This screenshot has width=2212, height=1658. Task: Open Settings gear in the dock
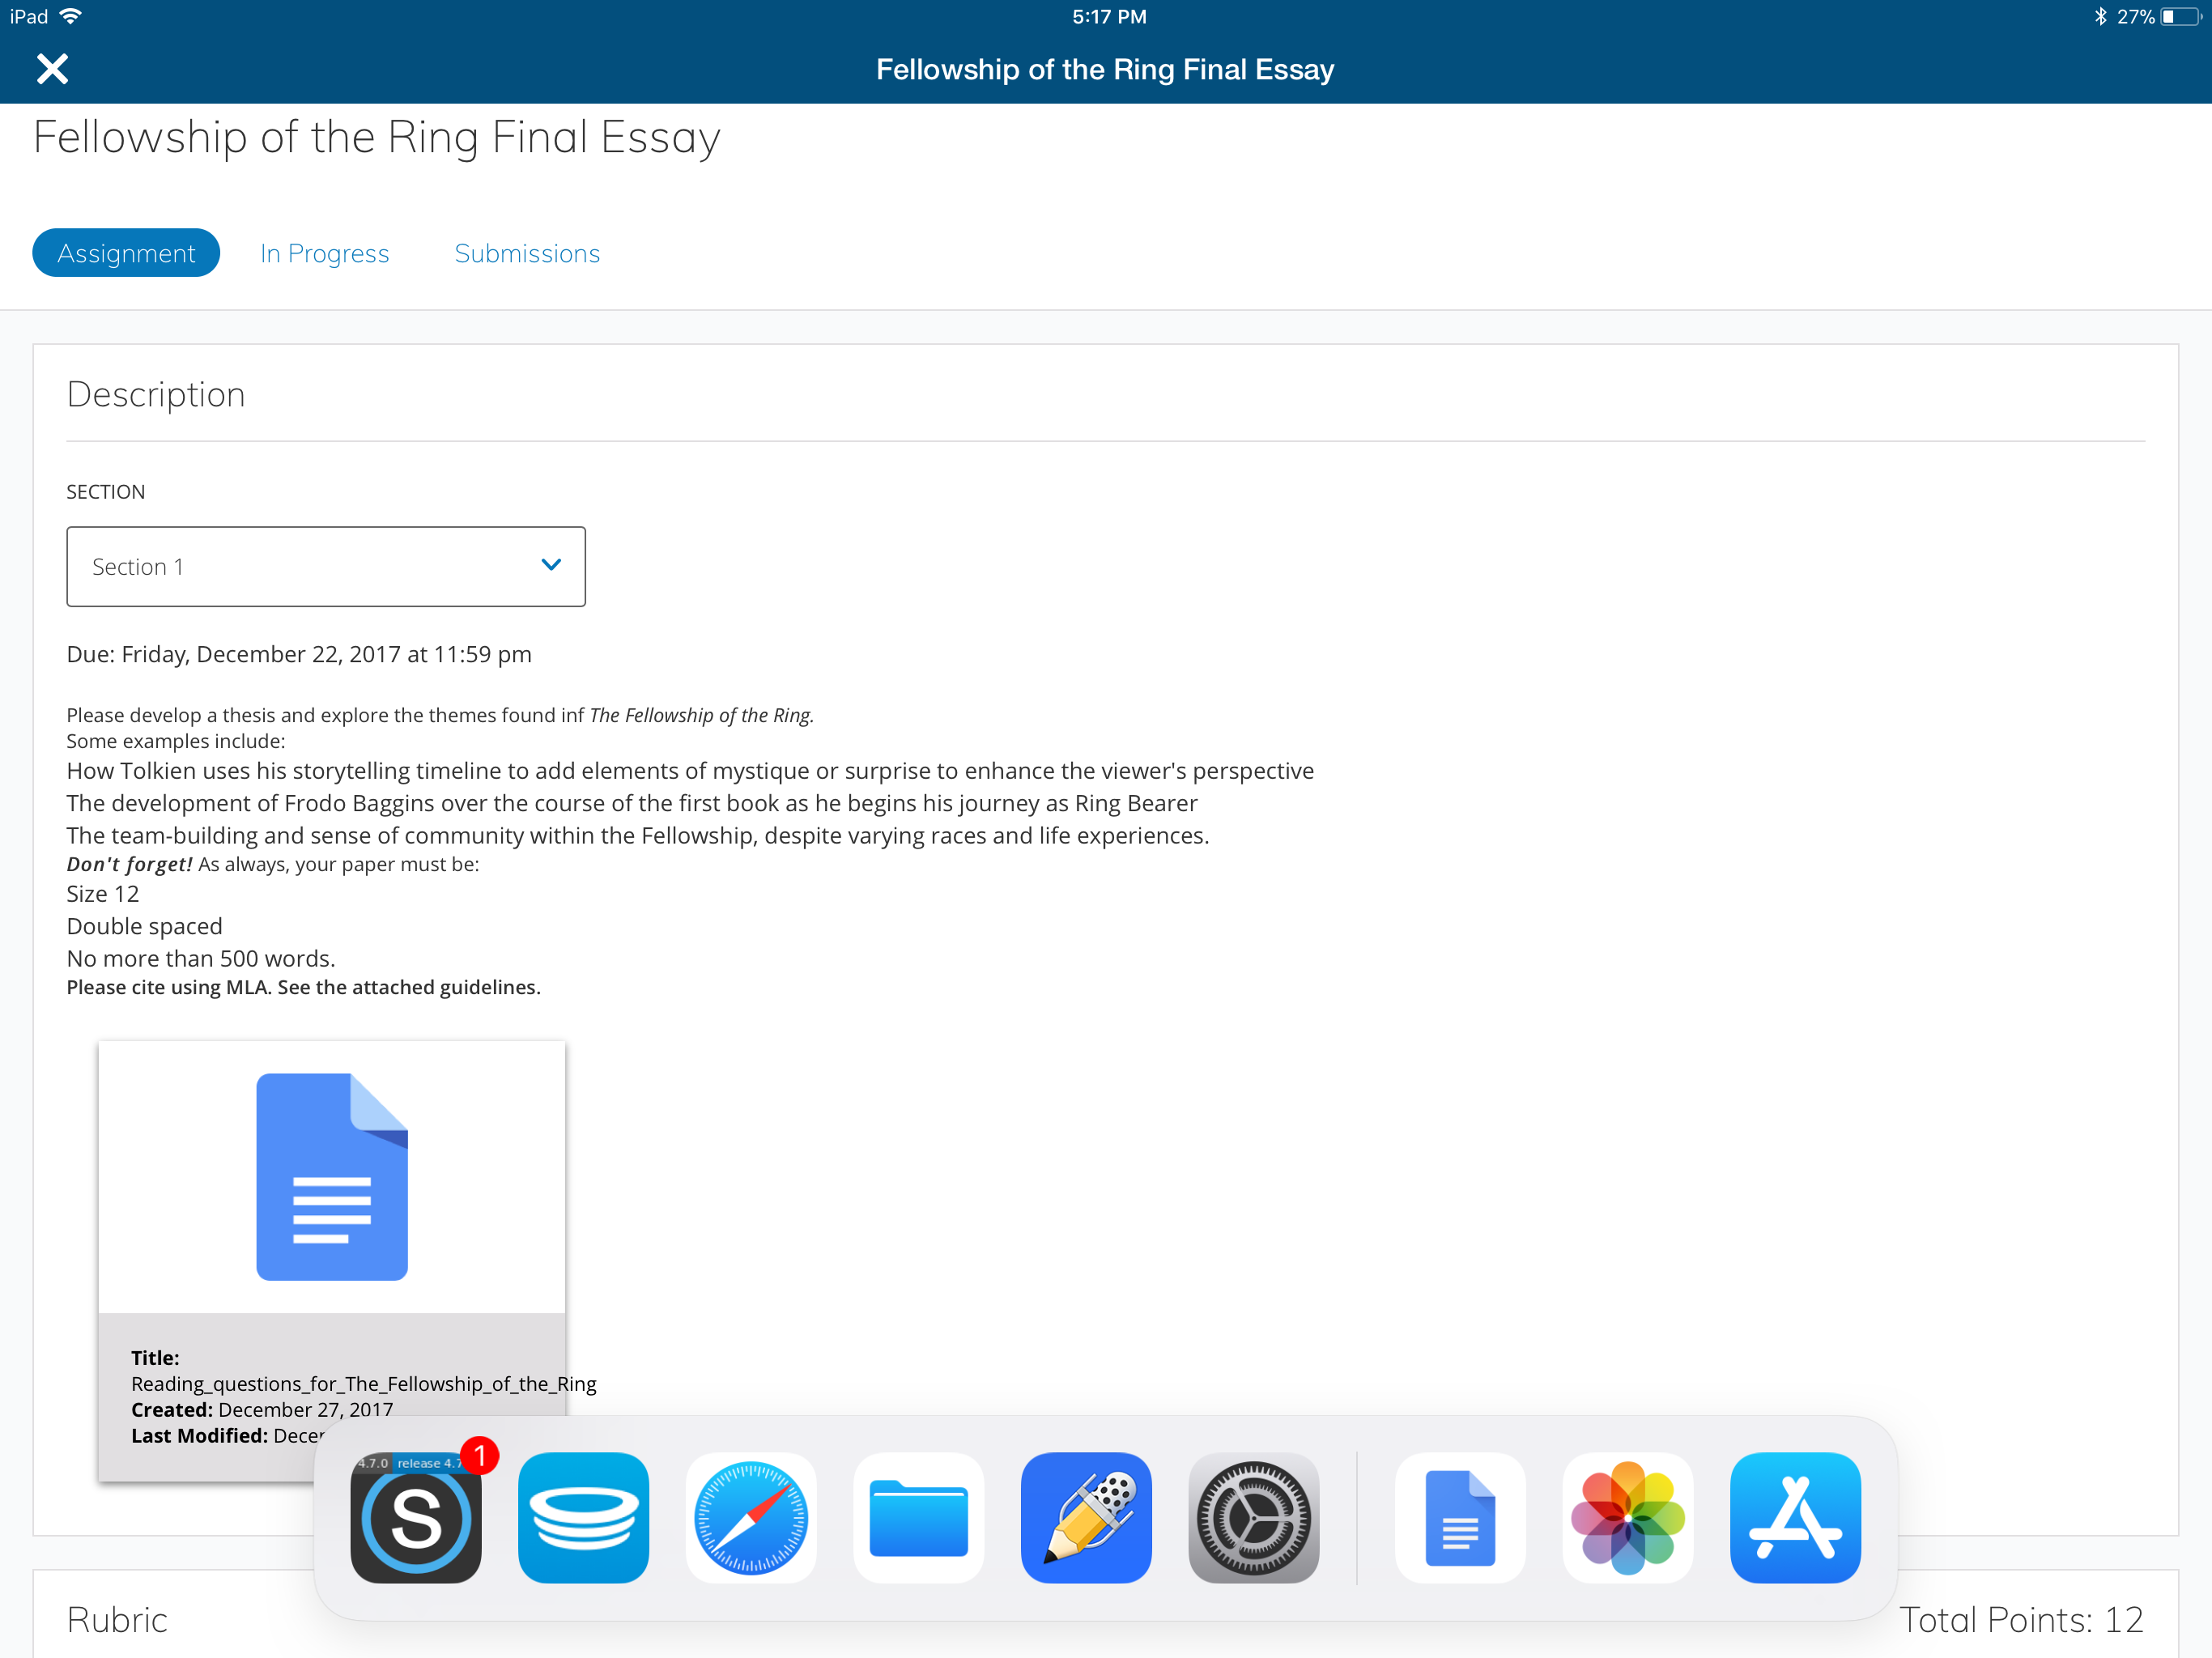[1253, 1517]
